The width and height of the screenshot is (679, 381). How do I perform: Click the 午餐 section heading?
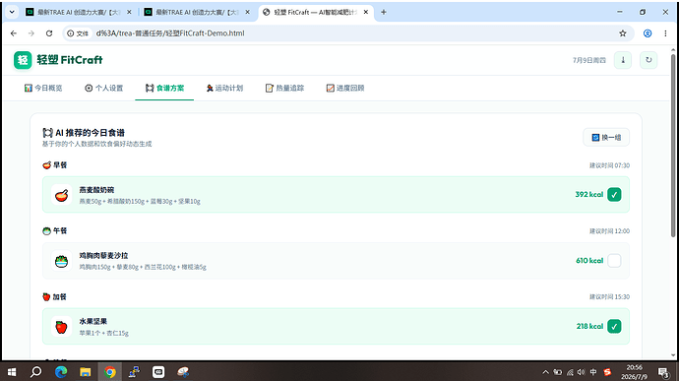54,231
